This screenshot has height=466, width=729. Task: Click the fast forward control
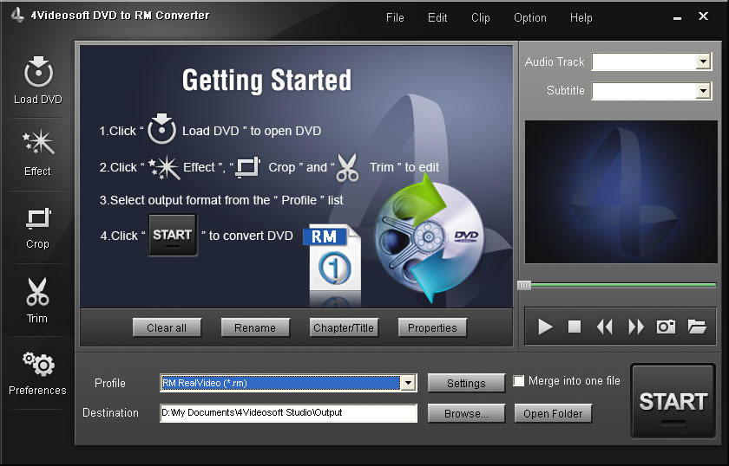point(636,327)
